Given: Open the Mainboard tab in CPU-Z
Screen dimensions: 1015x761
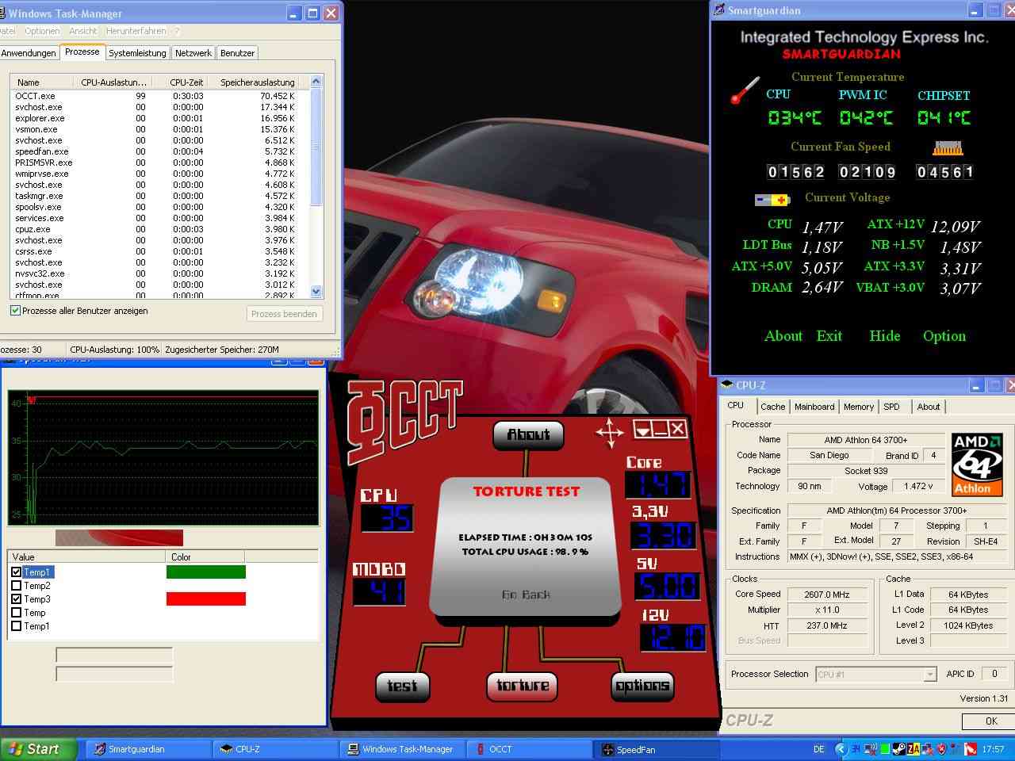Looking at the screenshot, I should coord(814,407).
